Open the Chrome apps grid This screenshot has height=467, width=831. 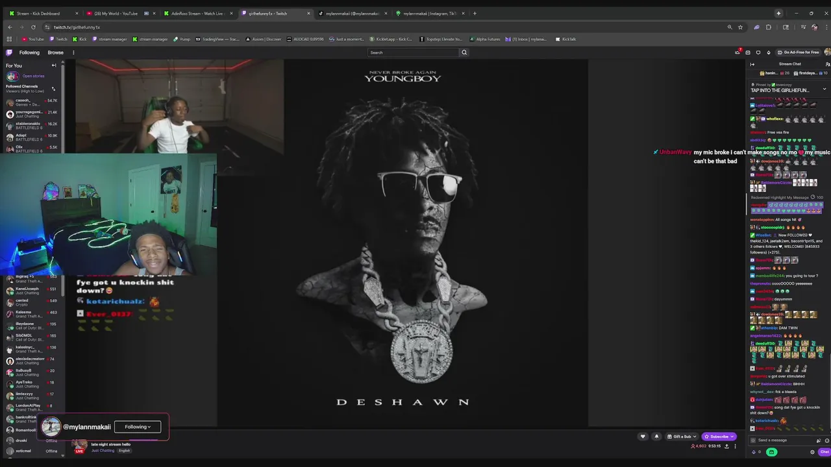pos(9,39)
